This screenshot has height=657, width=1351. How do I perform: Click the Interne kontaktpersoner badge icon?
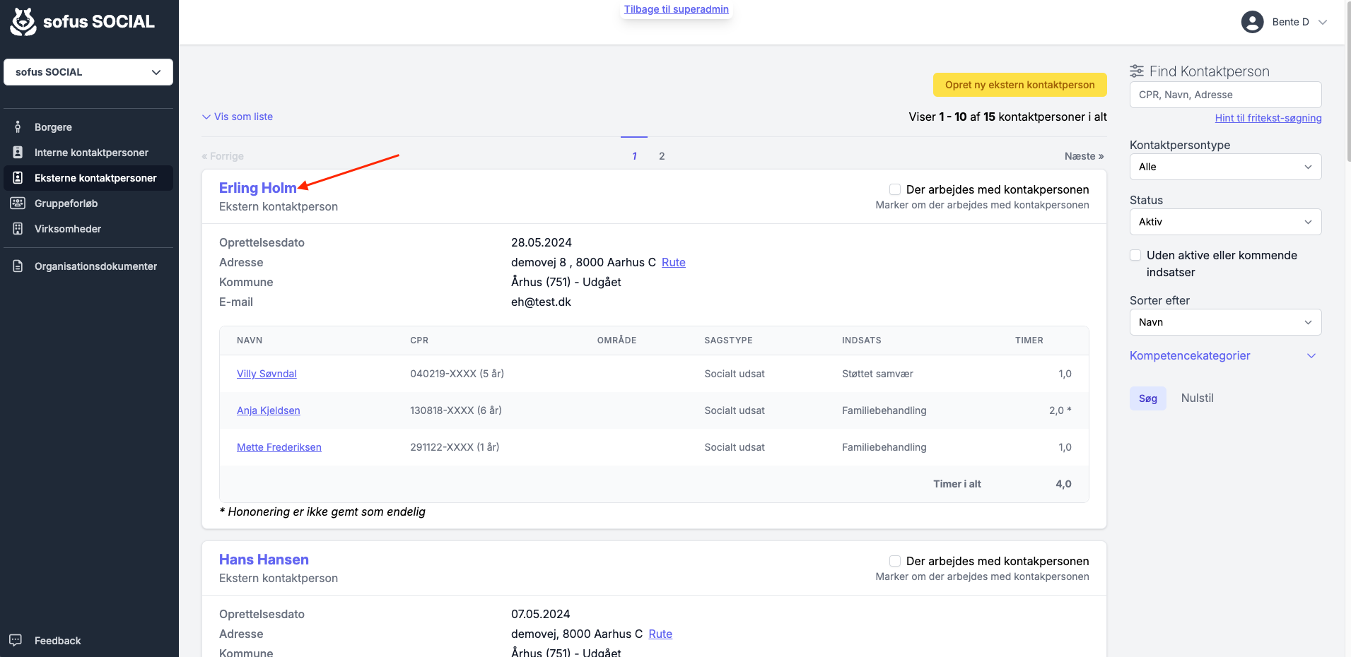[18, 153]
